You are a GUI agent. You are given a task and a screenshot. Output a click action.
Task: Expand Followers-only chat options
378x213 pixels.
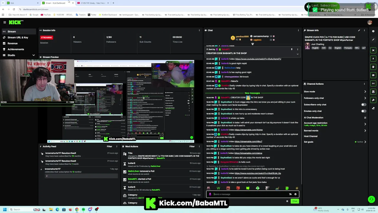tap(365, 98)
